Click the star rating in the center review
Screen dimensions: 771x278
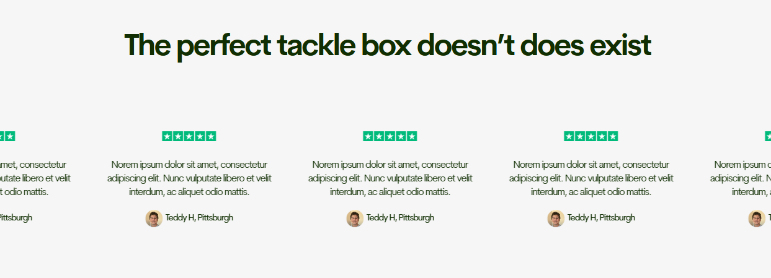(390, 136)
